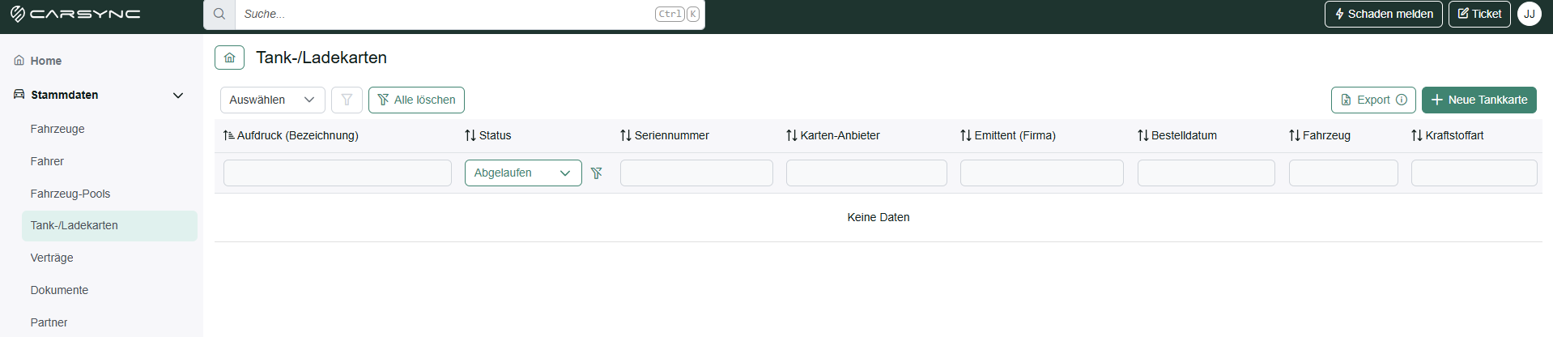Open Verträge in sidebar
The height and width of the screenshot is (337, 1553).
coord(52,258)
